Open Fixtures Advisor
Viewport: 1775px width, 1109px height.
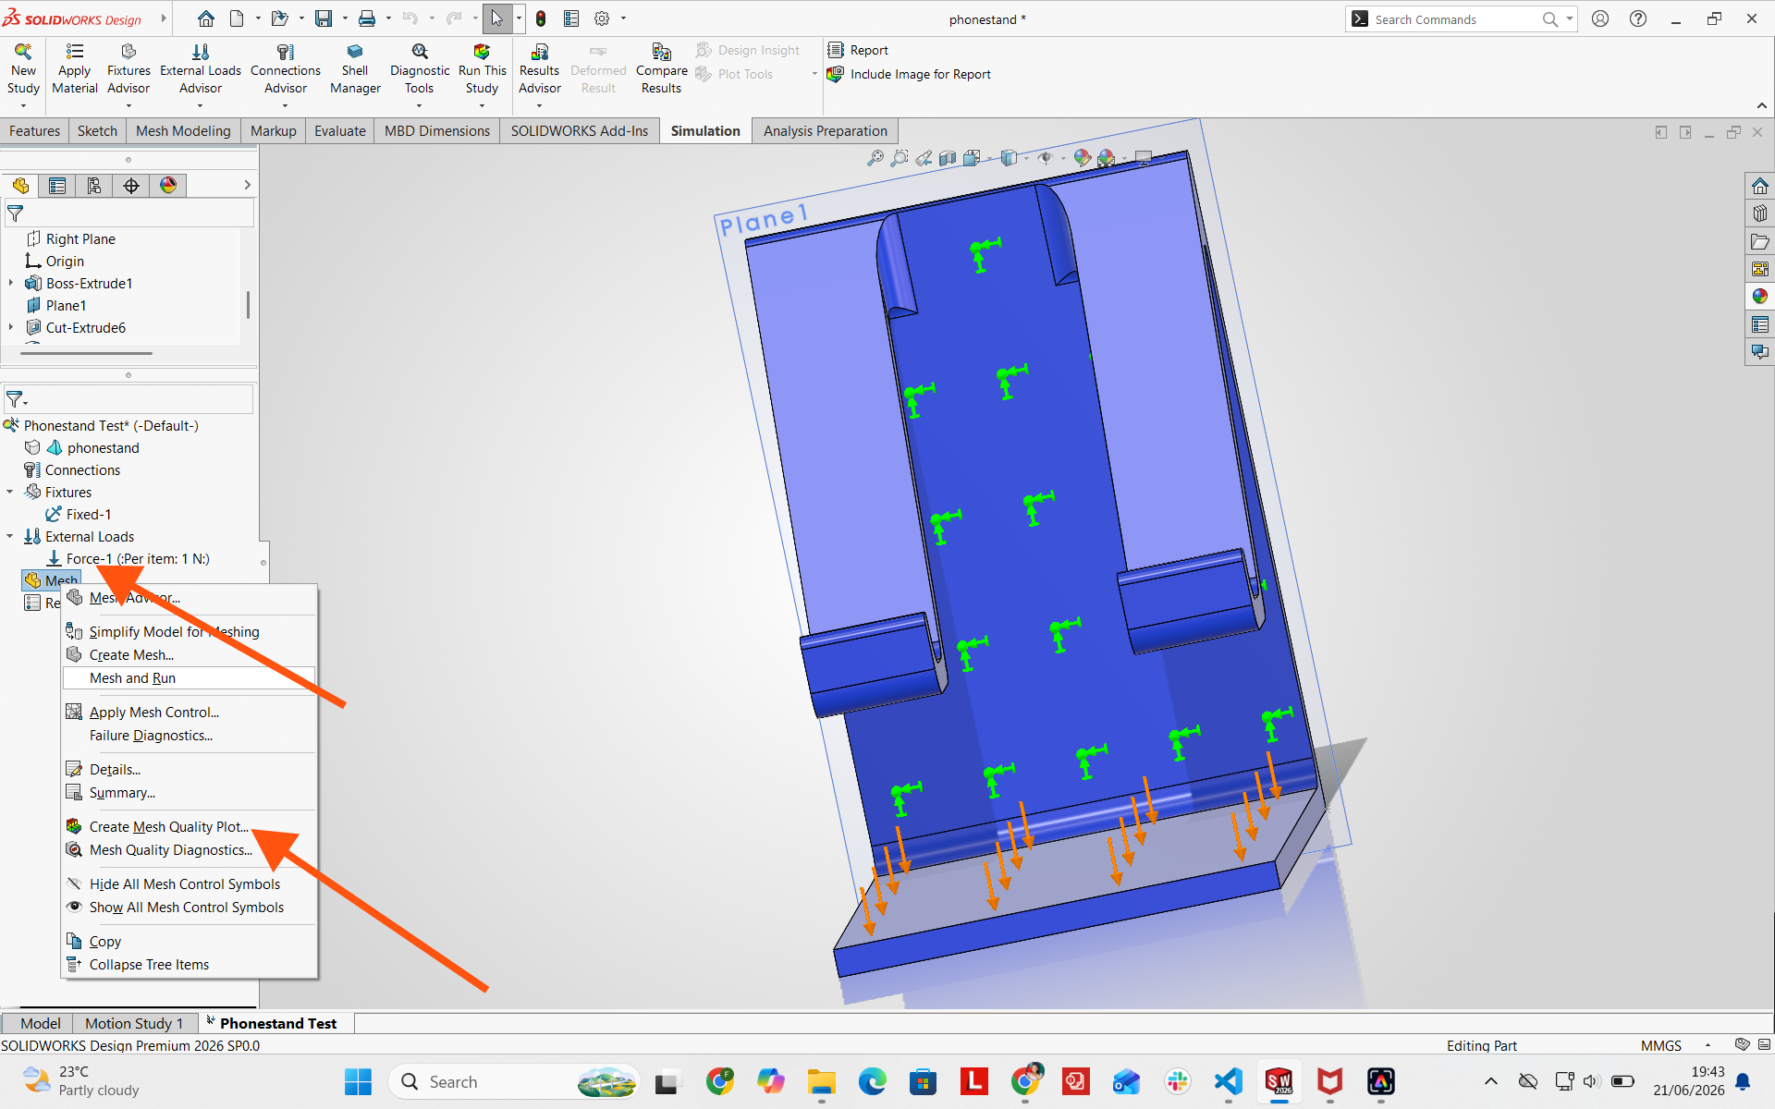(x=129, y=68)
